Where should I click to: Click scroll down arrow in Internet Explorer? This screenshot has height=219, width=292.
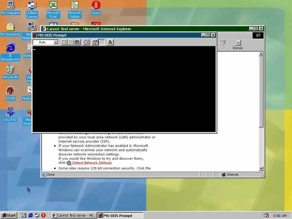(x=261, y=168)
